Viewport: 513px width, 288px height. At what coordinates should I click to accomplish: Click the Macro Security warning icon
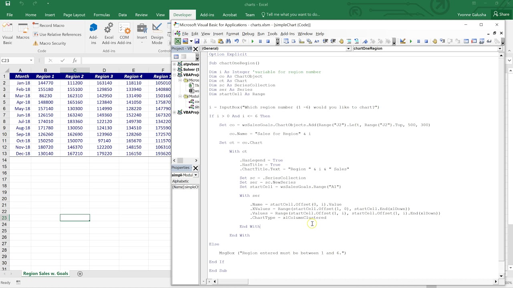click(x=36, y=43)
